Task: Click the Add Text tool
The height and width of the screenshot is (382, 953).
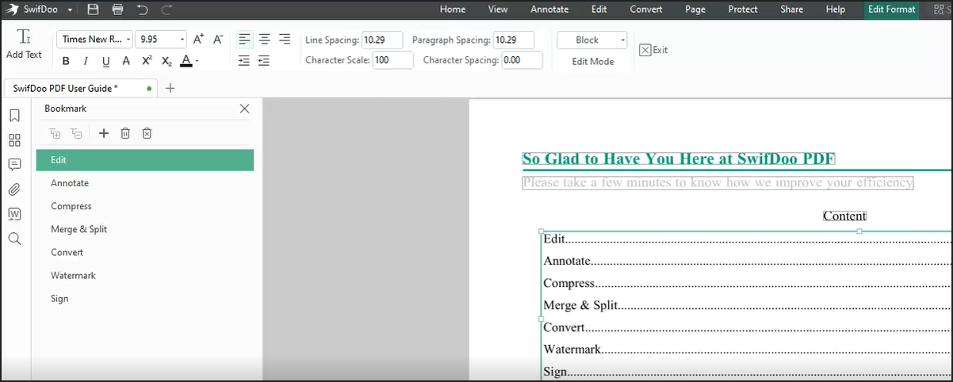Action: (24, 44)
